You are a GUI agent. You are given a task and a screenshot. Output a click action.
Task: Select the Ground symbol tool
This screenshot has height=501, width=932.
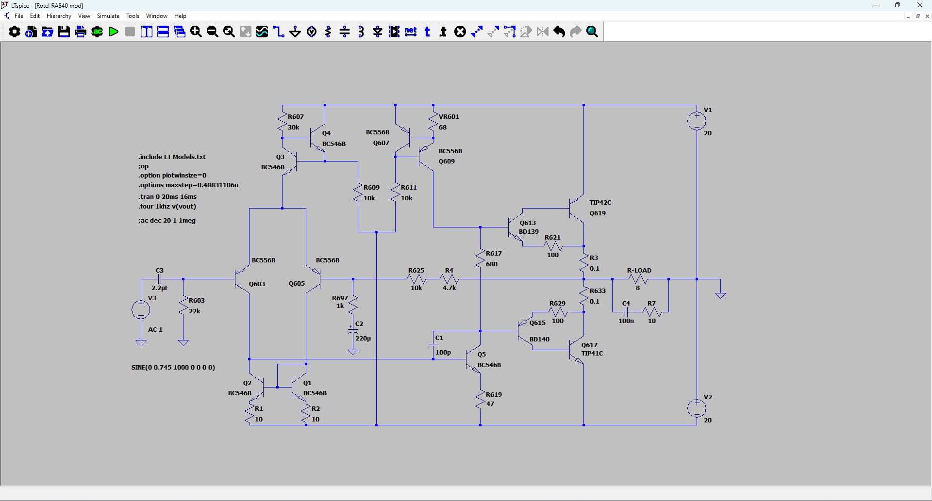tap(295, 32)
